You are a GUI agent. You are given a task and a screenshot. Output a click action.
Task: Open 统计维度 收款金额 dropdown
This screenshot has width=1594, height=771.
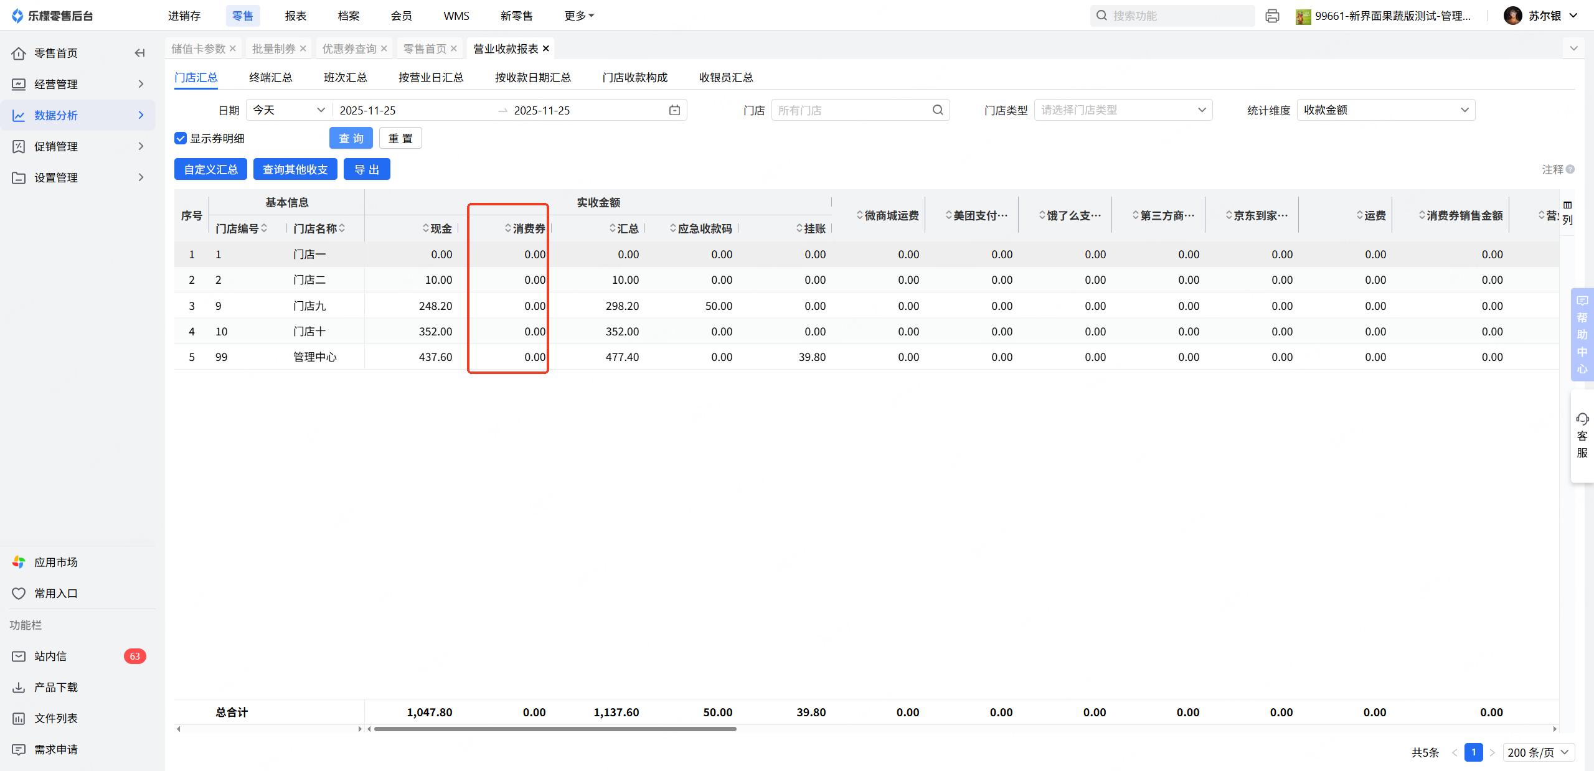click(1385, 110)
